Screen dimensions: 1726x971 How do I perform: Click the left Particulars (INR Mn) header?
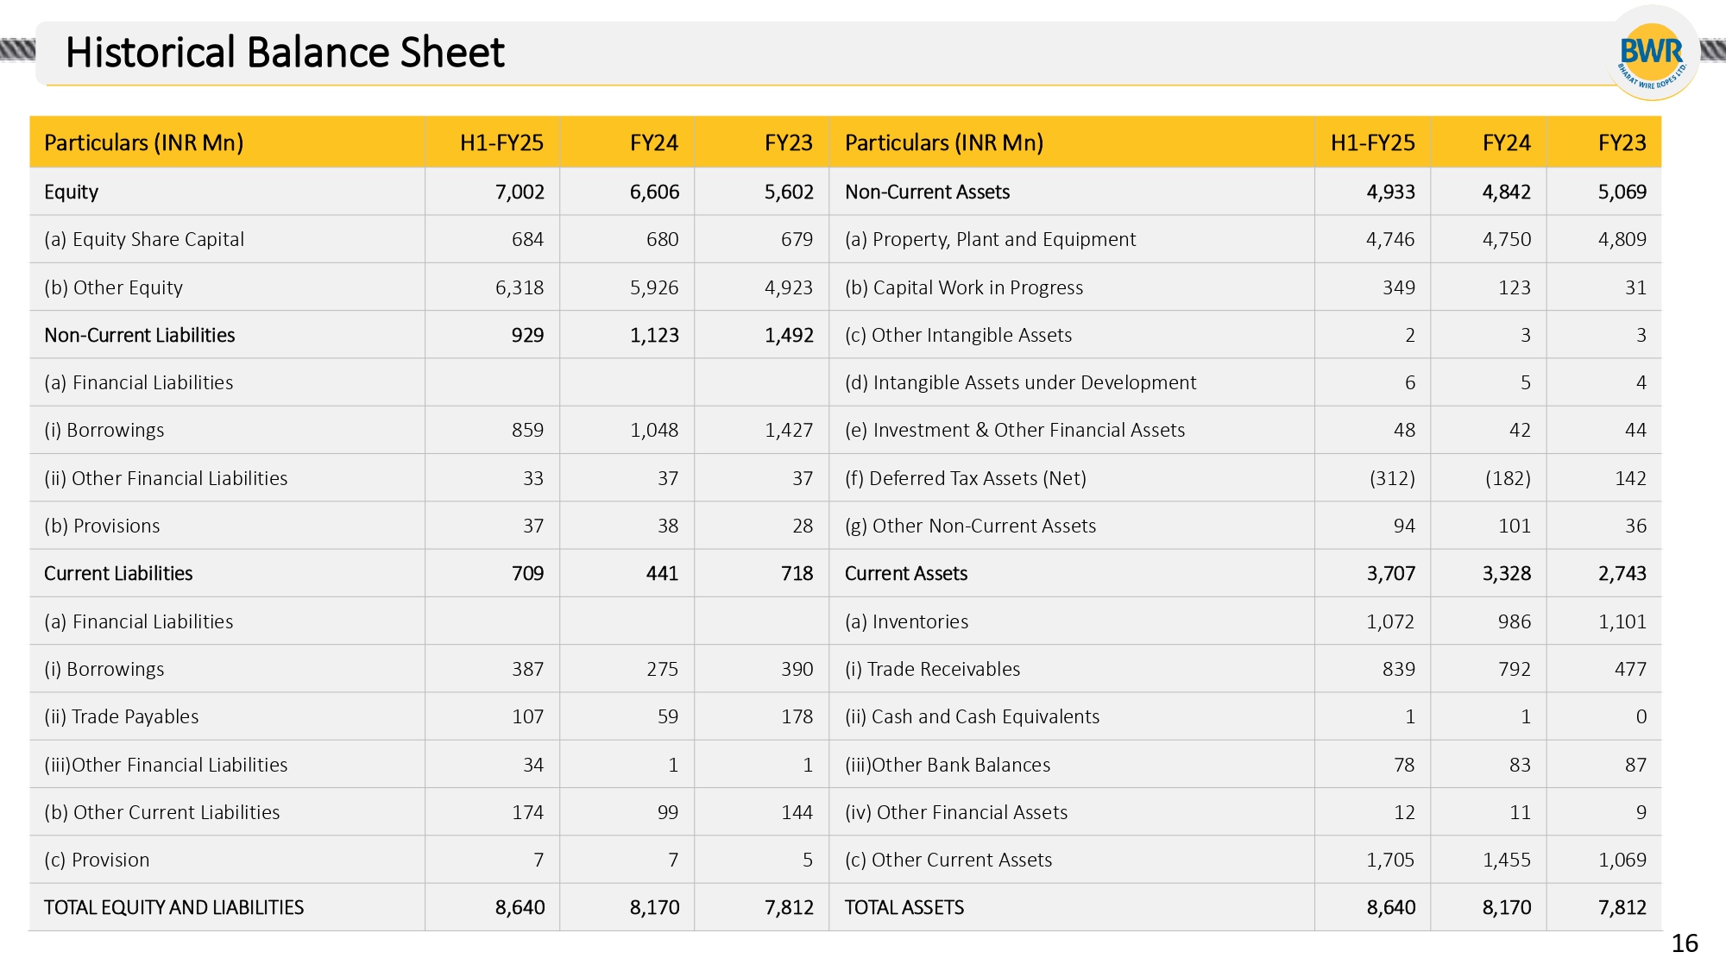coord(143,142)
